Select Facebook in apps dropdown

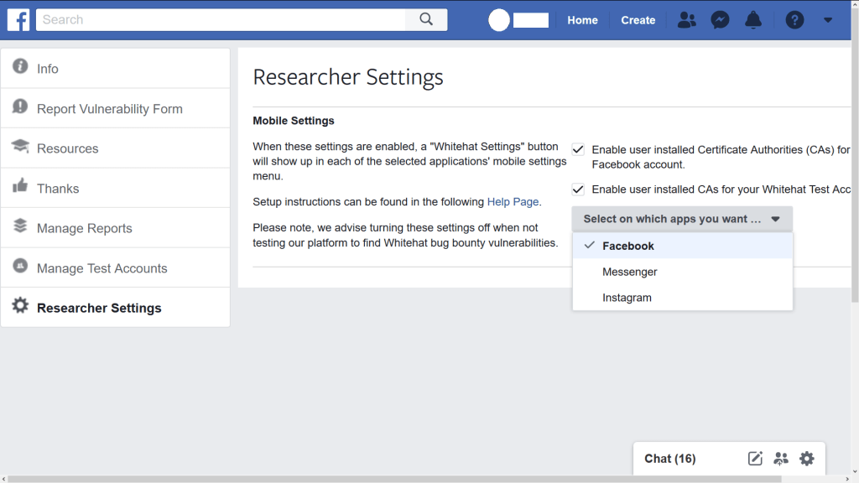683,246
